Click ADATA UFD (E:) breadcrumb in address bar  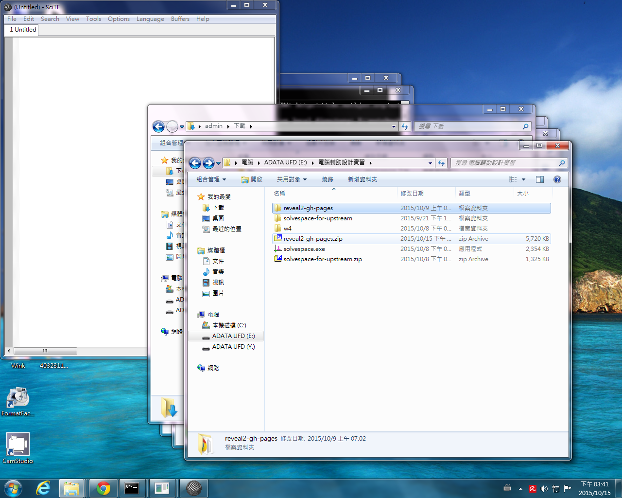pyautogui.click(x=285, y=162)
